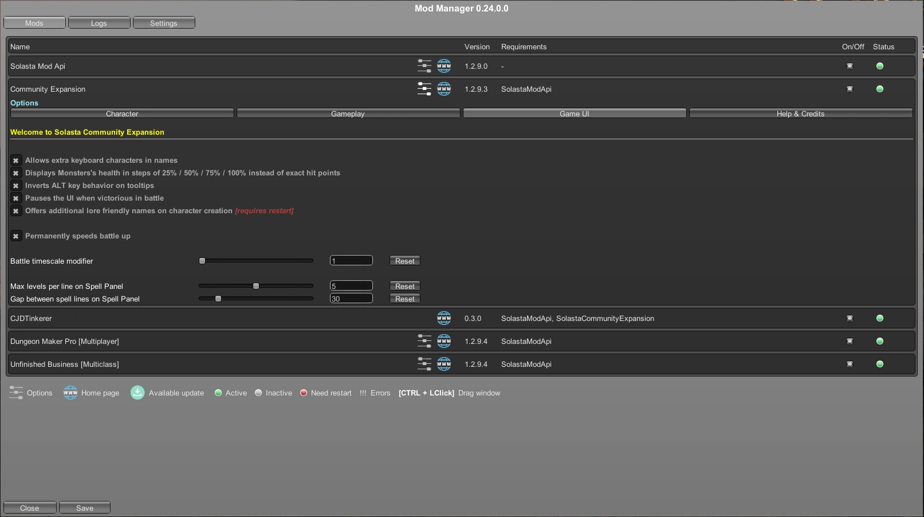Save mod manager settings
Viewport: 924px width, 517px height.
pyautogui.click(x=85, y=508)
